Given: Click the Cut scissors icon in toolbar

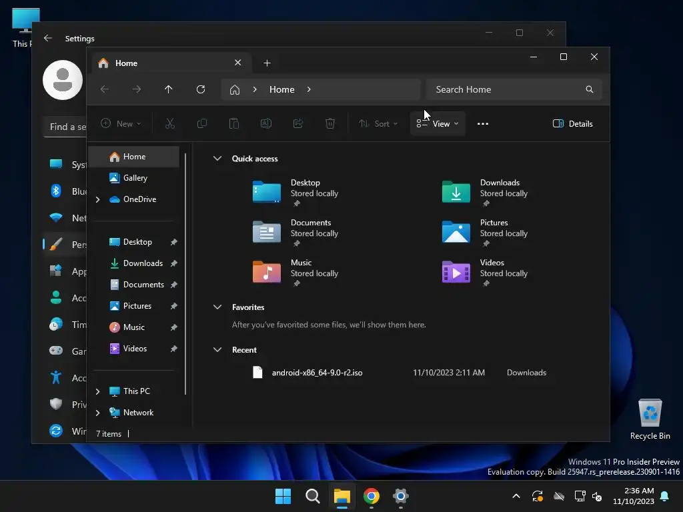Looking at the screenshot, I should coord(170,123).
